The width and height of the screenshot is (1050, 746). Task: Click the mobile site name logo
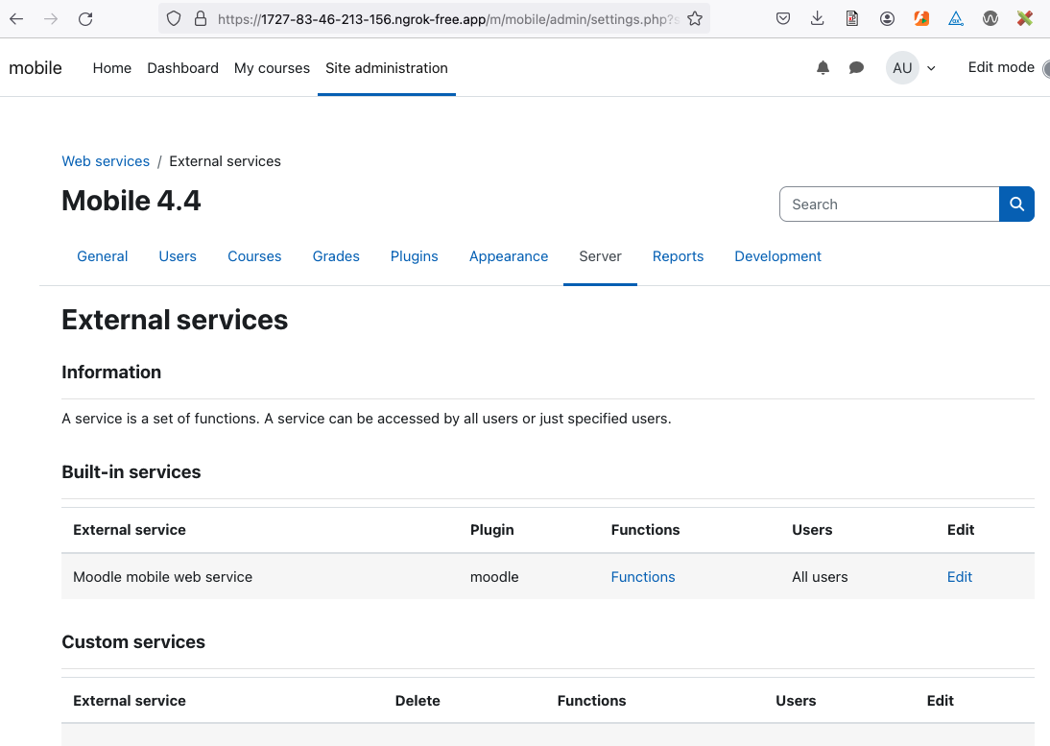coord(36,67)
